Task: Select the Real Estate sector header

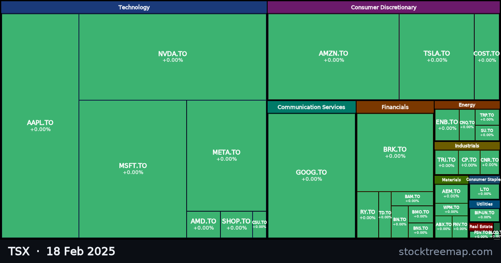Action: click(x=481, y=227)
